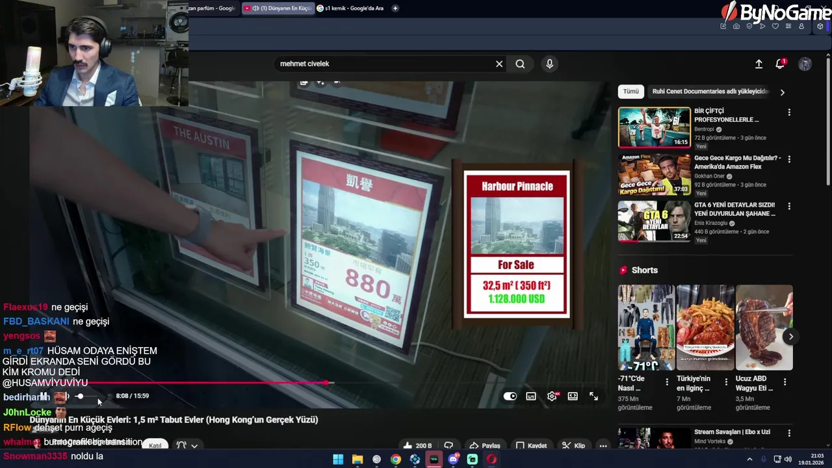Open the browser easy setup sliders icon
The image size is (832, 468).
788,27
